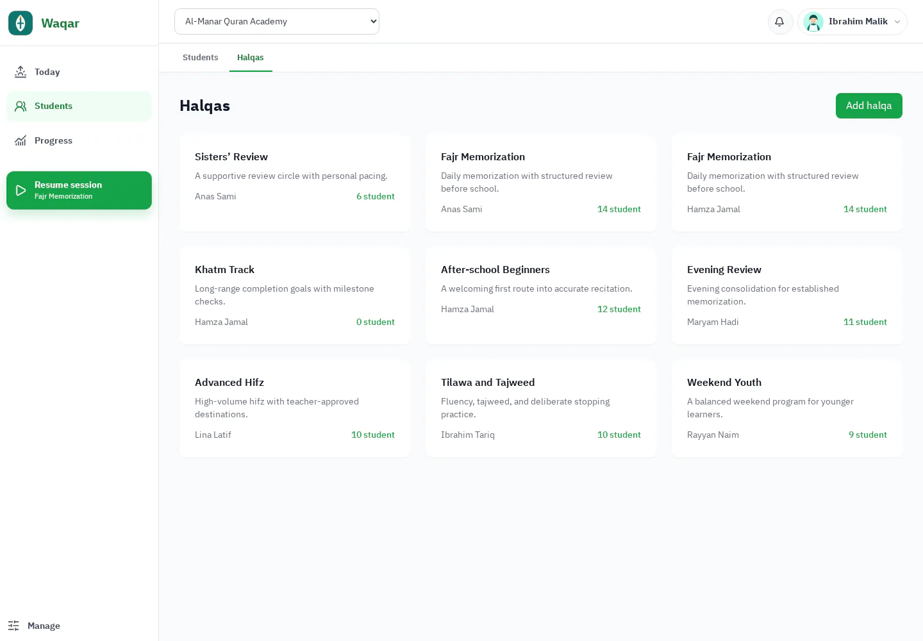Click Resume session Fajr Memorization button
Image resolution: width=923 pixels, height=641 pixels.
(x=79, y=190)
